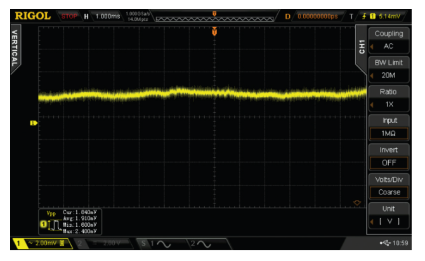Click the source 1 sine wave icon

coord(164,244)
